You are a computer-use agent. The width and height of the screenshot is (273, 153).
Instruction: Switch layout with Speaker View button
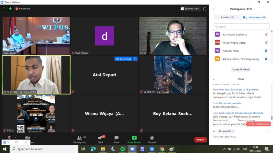coord(190,9)
